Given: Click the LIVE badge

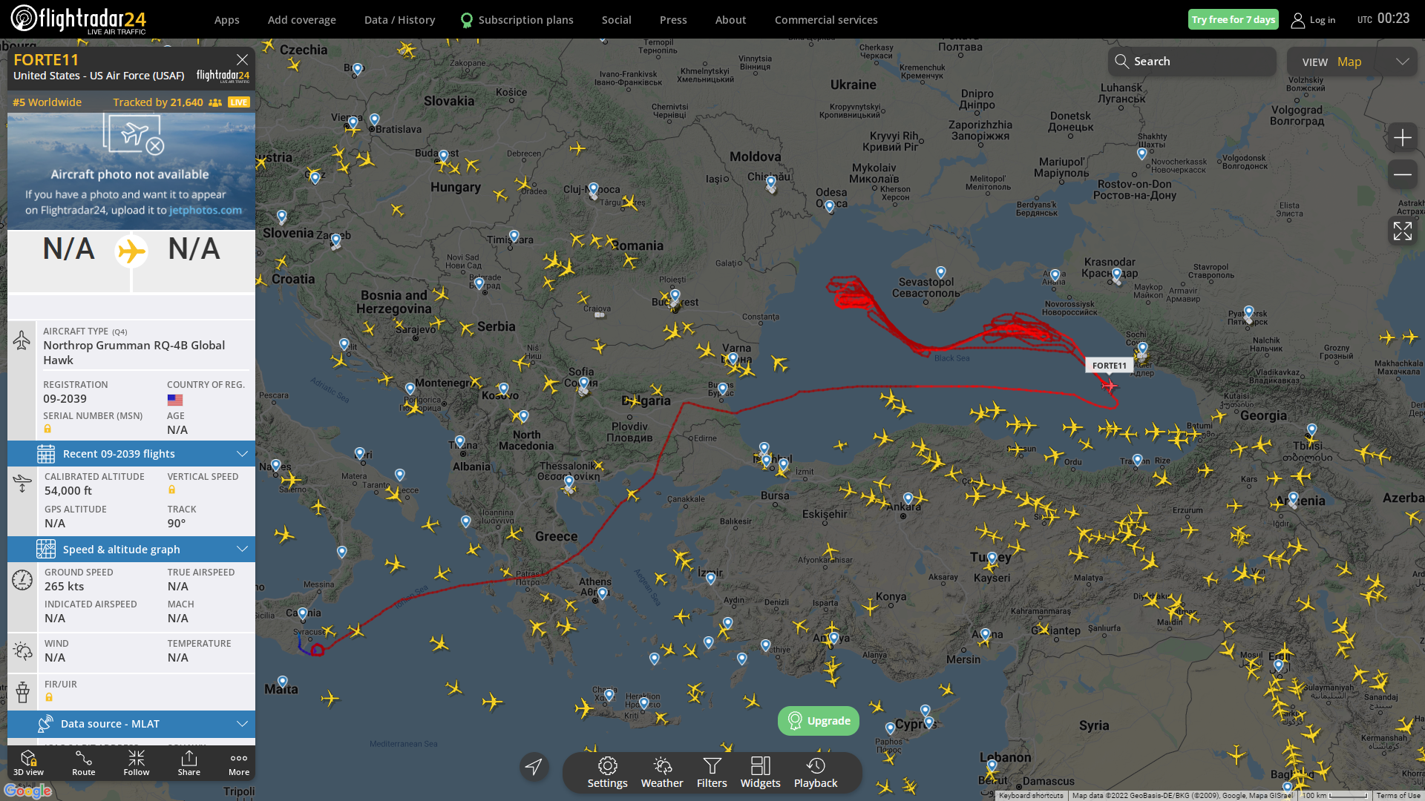Looking at the screenshot, I should (239, 102).
